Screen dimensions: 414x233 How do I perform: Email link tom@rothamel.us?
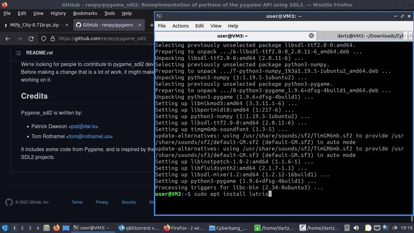click(89, 137)
